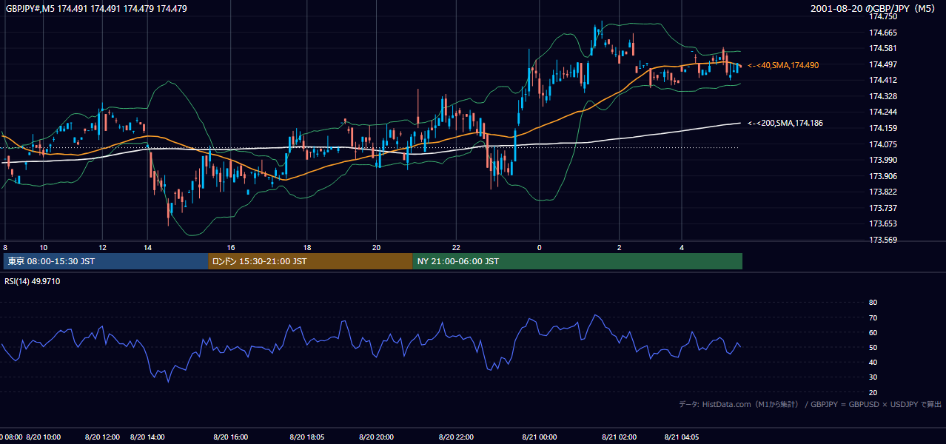Click price axis value 174.412

pyautogui.click(x=883, y=80)
